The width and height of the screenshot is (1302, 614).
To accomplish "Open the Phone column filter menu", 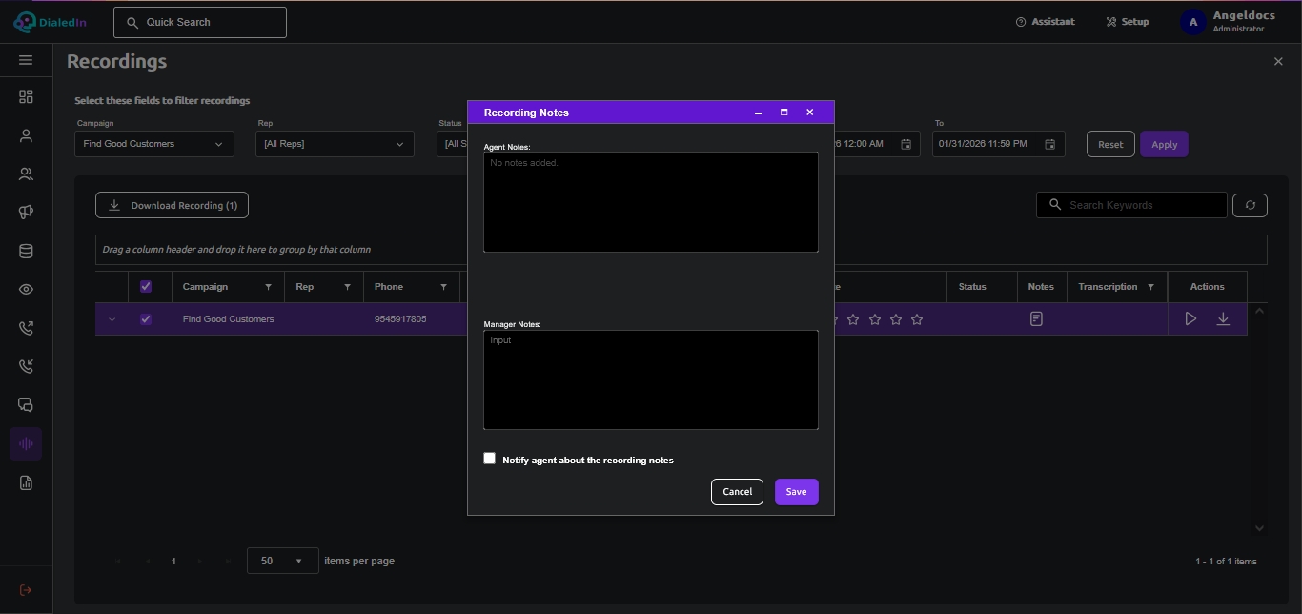I will [x=443, y=287].
